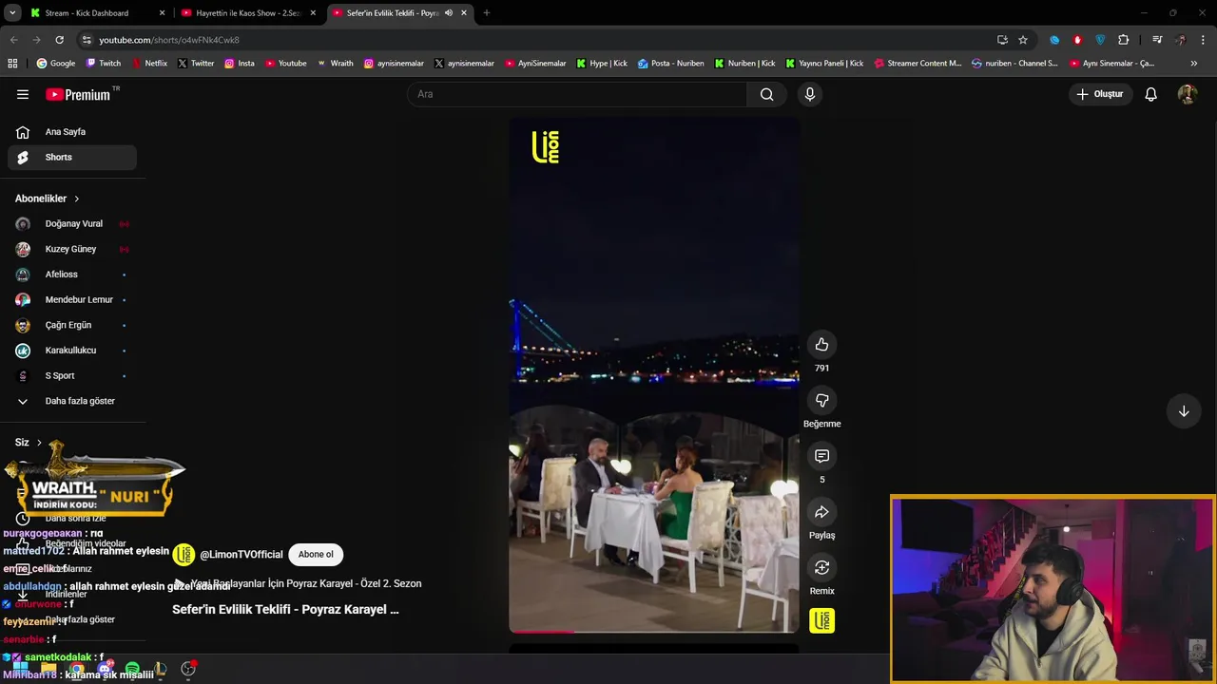Screen dimensions: 1217x684
Task: Open Afelioss channel in sidebar
Action: click(72, 275)
